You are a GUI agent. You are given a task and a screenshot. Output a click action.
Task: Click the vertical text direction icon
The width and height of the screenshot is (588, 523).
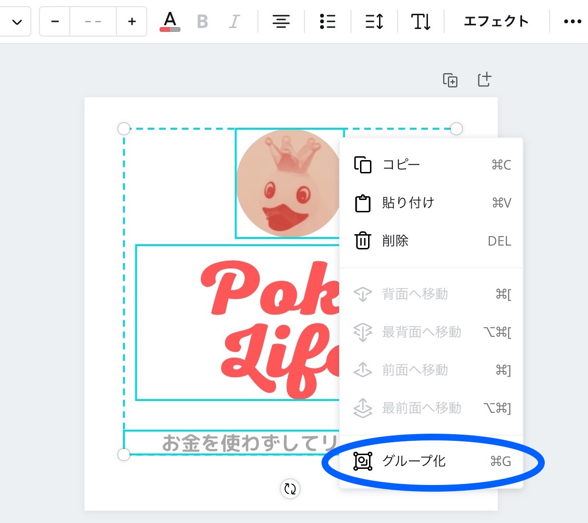pyautogui.click(x=421, y=22)
